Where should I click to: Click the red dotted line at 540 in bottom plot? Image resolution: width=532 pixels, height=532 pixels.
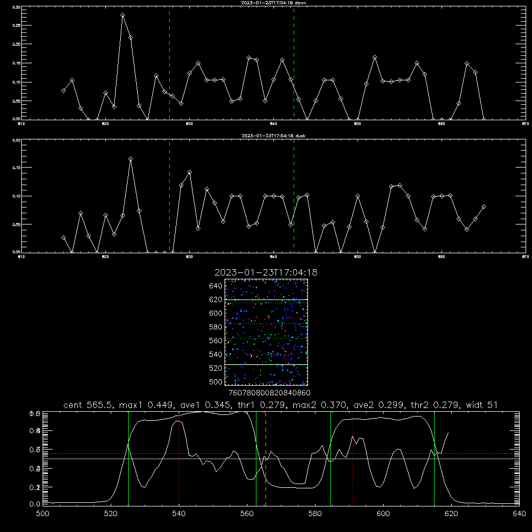(x=179, y=459)
